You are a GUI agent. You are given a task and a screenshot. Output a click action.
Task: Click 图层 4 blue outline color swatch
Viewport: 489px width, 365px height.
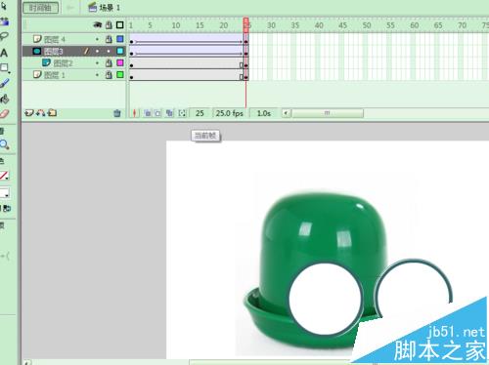pos(120,39)
